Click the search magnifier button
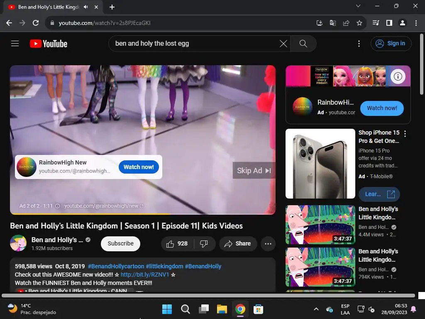 pyautogui.click(x=303, y=44)
